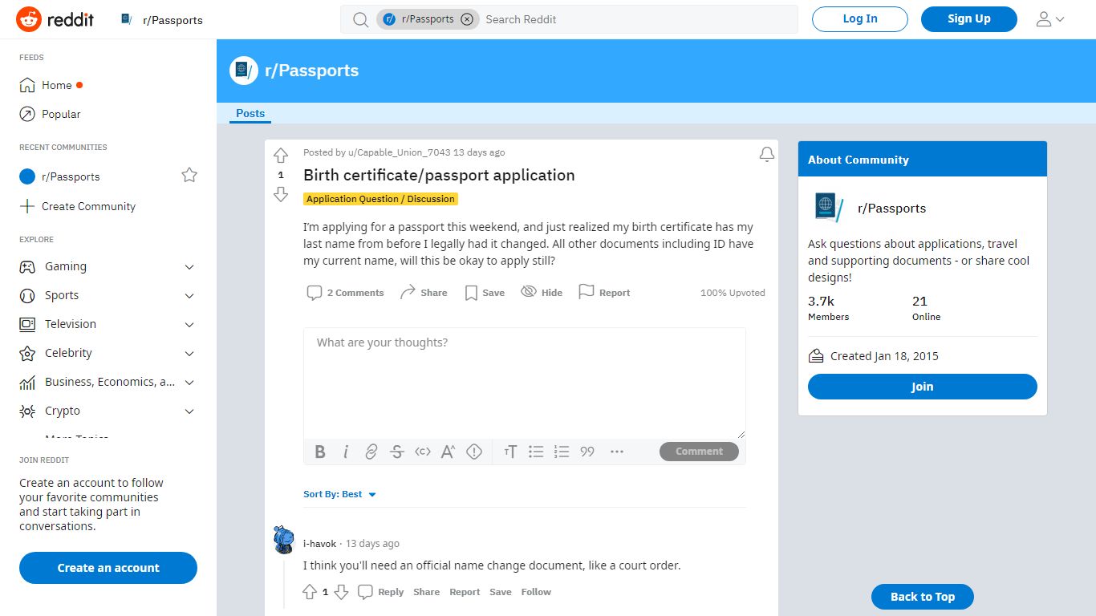The width and height of the screenshot is (1096, 616).
Task: Toggle superscript formatting in the editor
Action: click(x=449, y=452)
